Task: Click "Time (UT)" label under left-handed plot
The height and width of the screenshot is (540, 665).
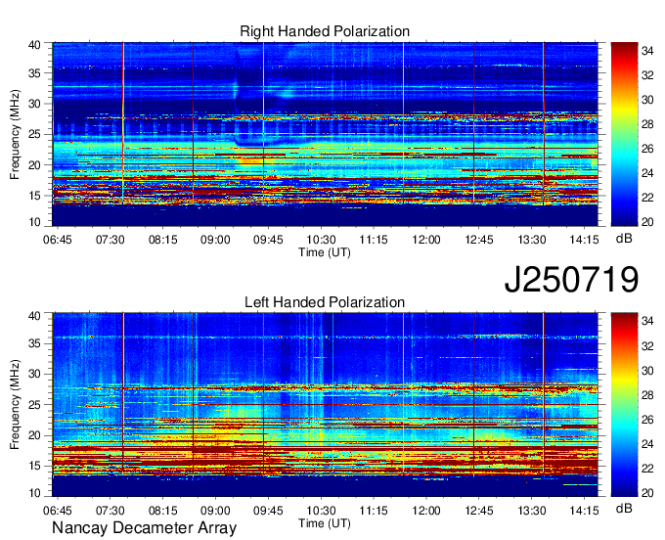Action: pyautogui.click(x=325, y=523)
